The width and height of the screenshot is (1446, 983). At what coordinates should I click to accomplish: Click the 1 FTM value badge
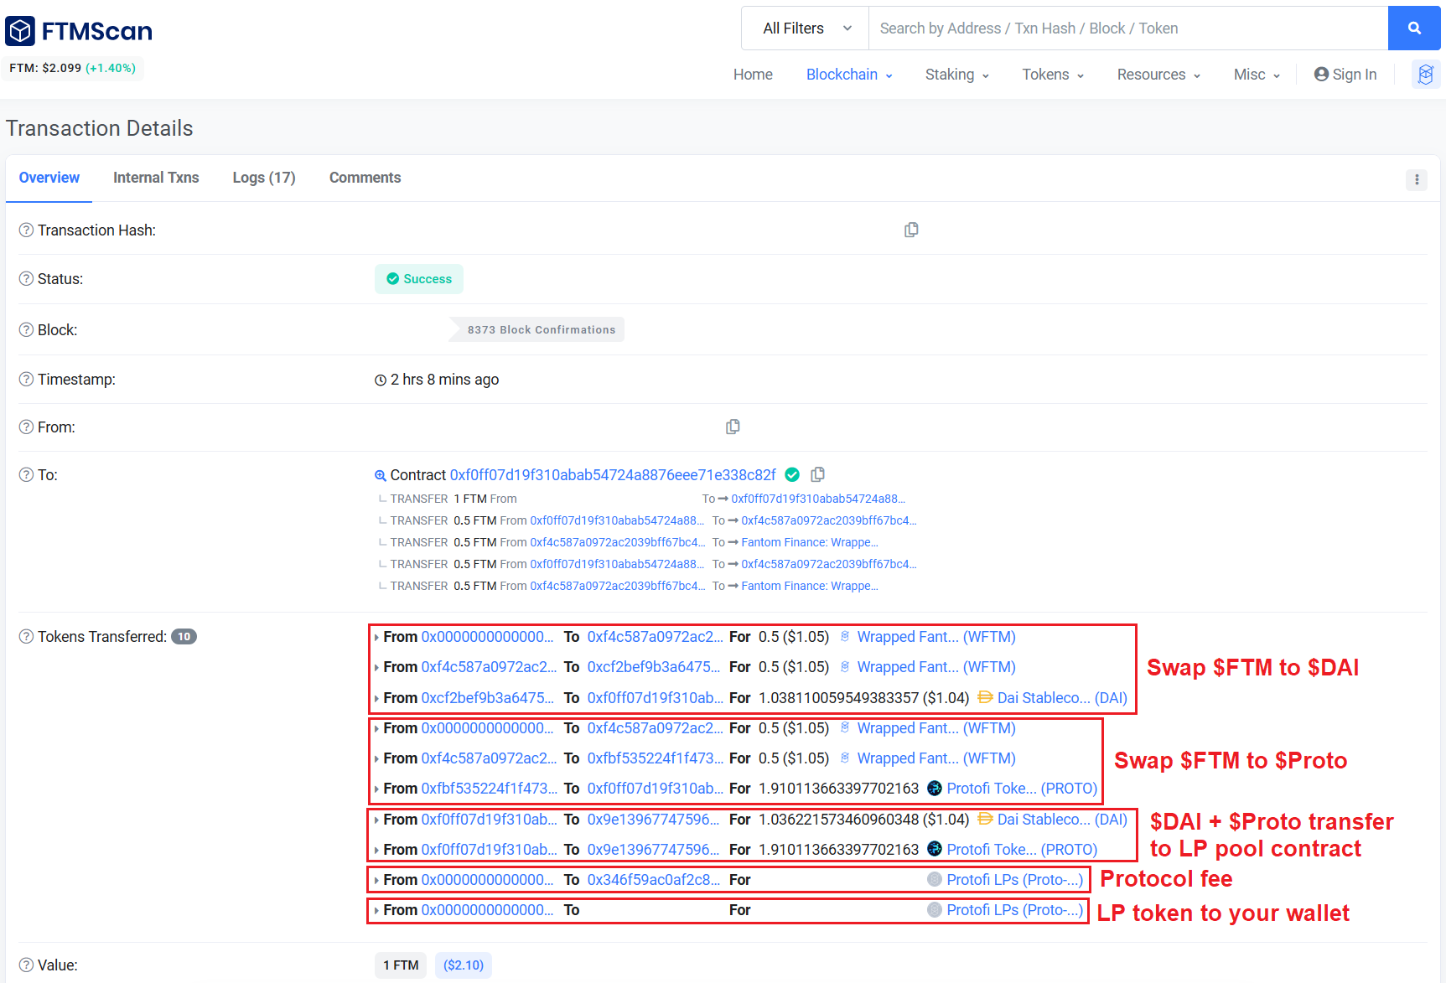401,965
